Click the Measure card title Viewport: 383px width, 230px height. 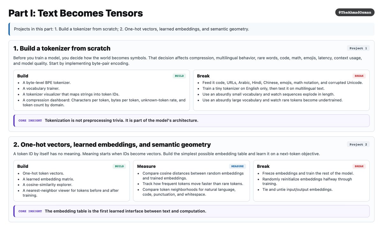146,166
